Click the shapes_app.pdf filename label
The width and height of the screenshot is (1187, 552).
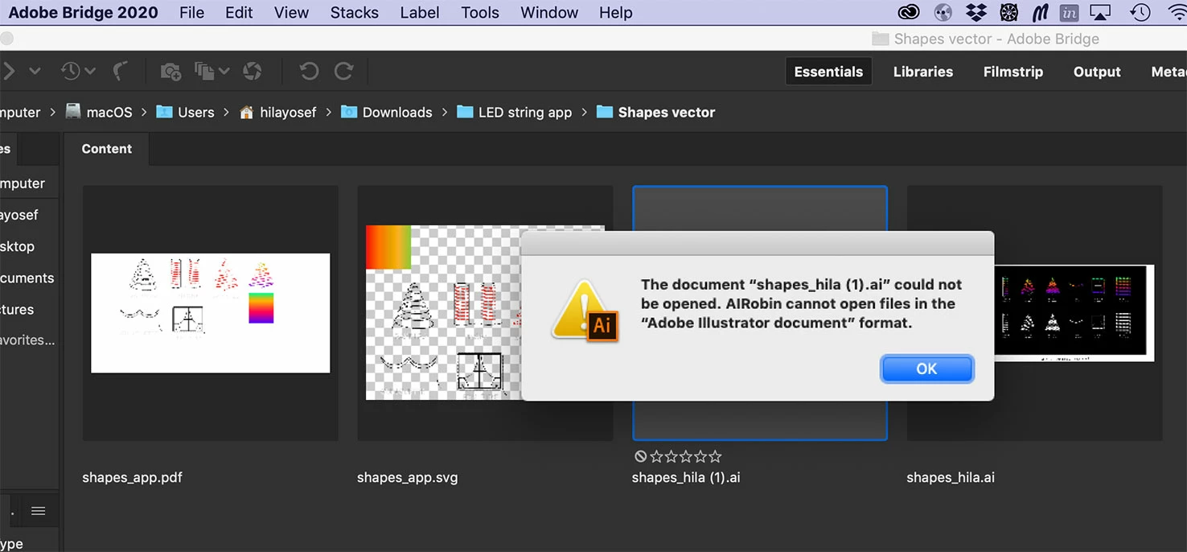click(x=133, y=477)
